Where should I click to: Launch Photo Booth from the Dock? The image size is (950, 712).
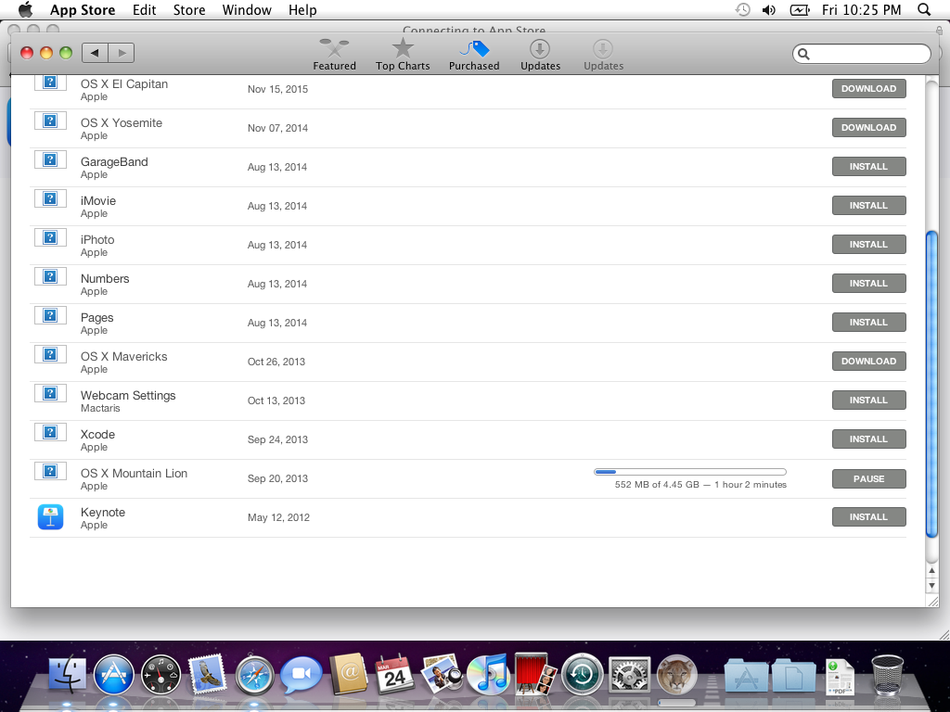535,673
